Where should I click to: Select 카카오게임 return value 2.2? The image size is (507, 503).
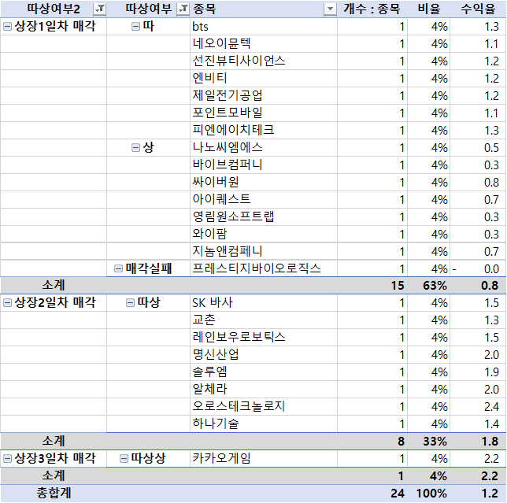point(478,458)
